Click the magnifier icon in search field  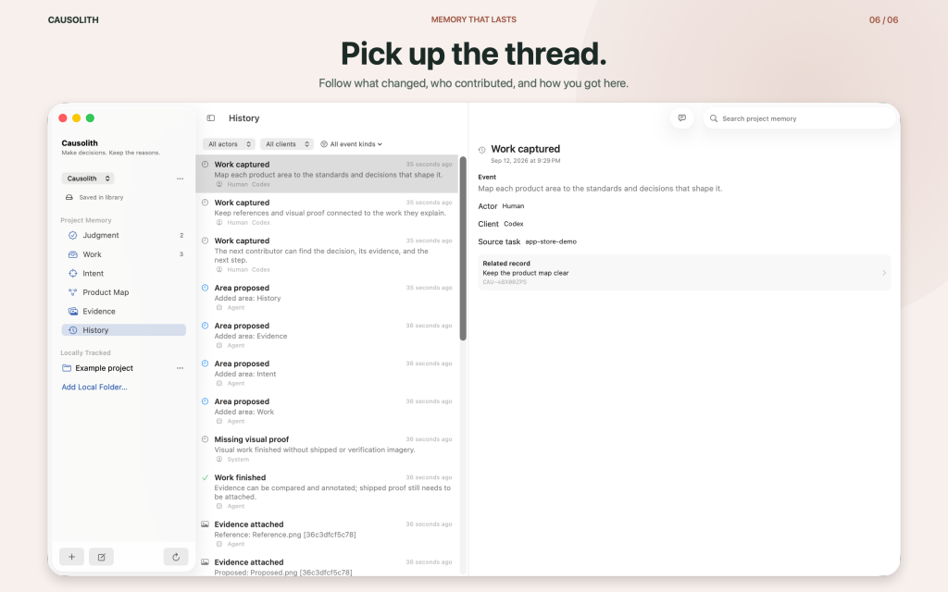(714, 119)
